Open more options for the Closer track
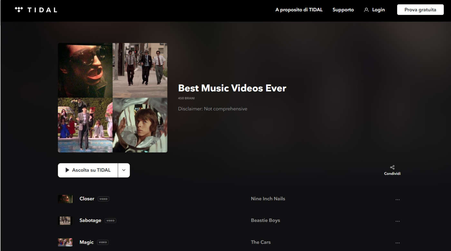The width and height of the screenshot is (451, 251). click(x=398, y=199)
